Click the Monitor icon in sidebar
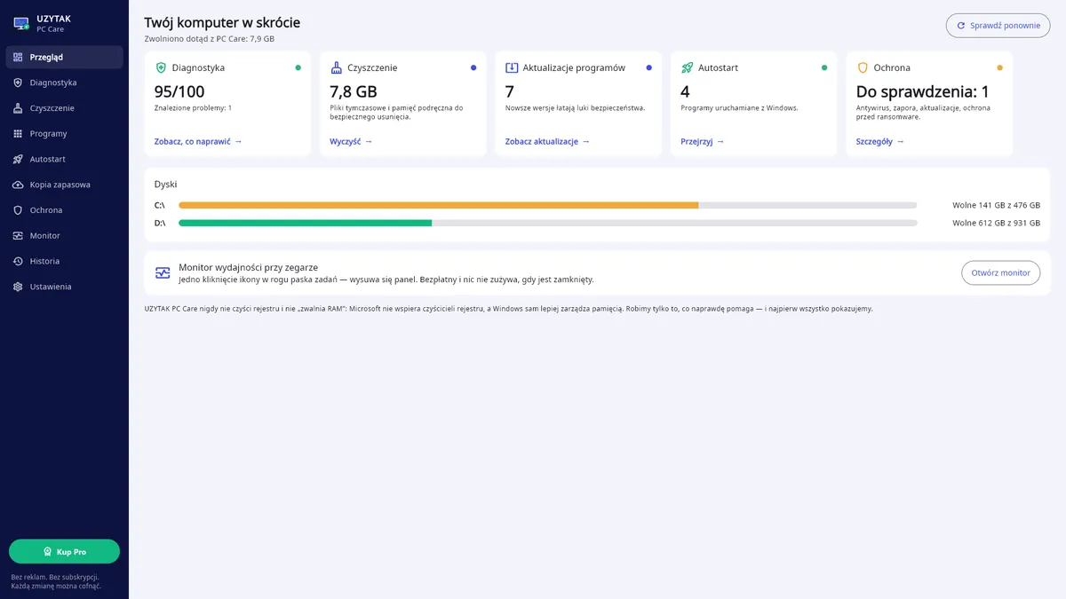Viewport: 1066px width, 599px height. pyautogui.click(x=18, y=236)
